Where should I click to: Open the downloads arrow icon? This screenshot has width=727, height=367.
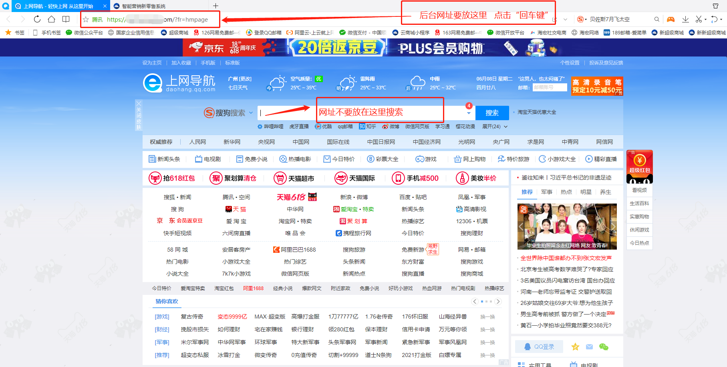(685, 19)
